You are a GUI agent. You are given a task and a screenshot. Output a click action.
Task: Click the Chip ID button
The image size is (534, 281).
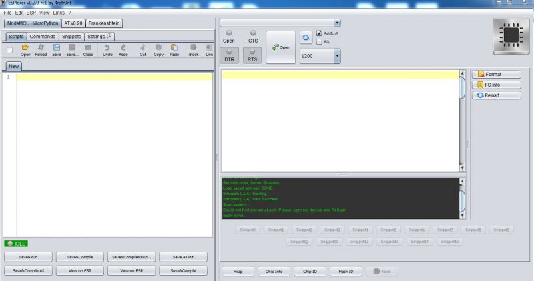pos(310,271)
